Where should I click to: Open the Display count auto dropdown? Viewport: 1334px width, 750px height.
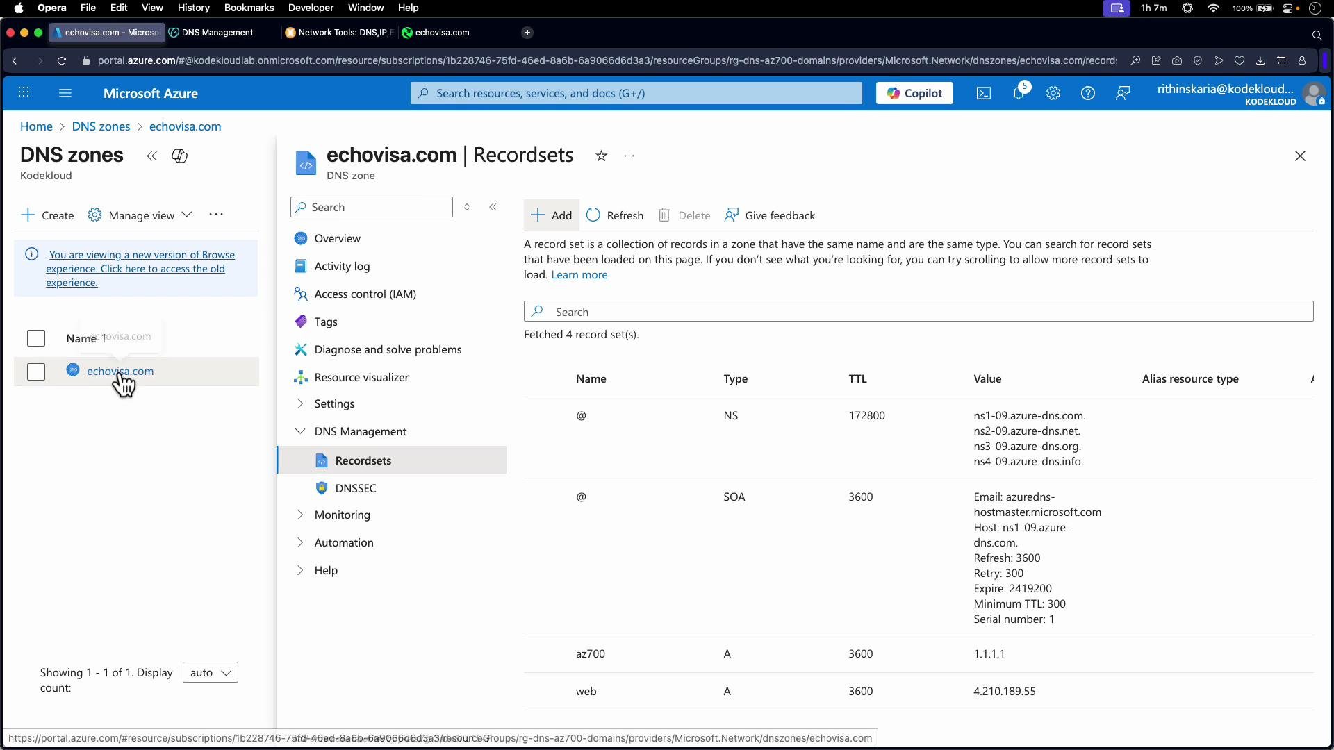pos(211,672)
